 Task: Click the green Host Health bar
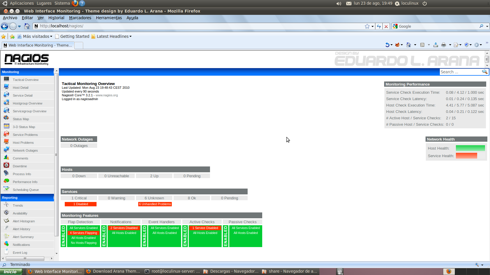tap(470, 148)
